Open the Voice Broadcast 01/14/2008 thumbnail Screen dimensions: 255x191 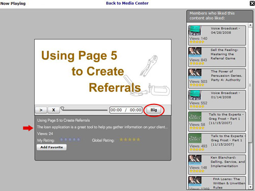[x=195, y=95]
